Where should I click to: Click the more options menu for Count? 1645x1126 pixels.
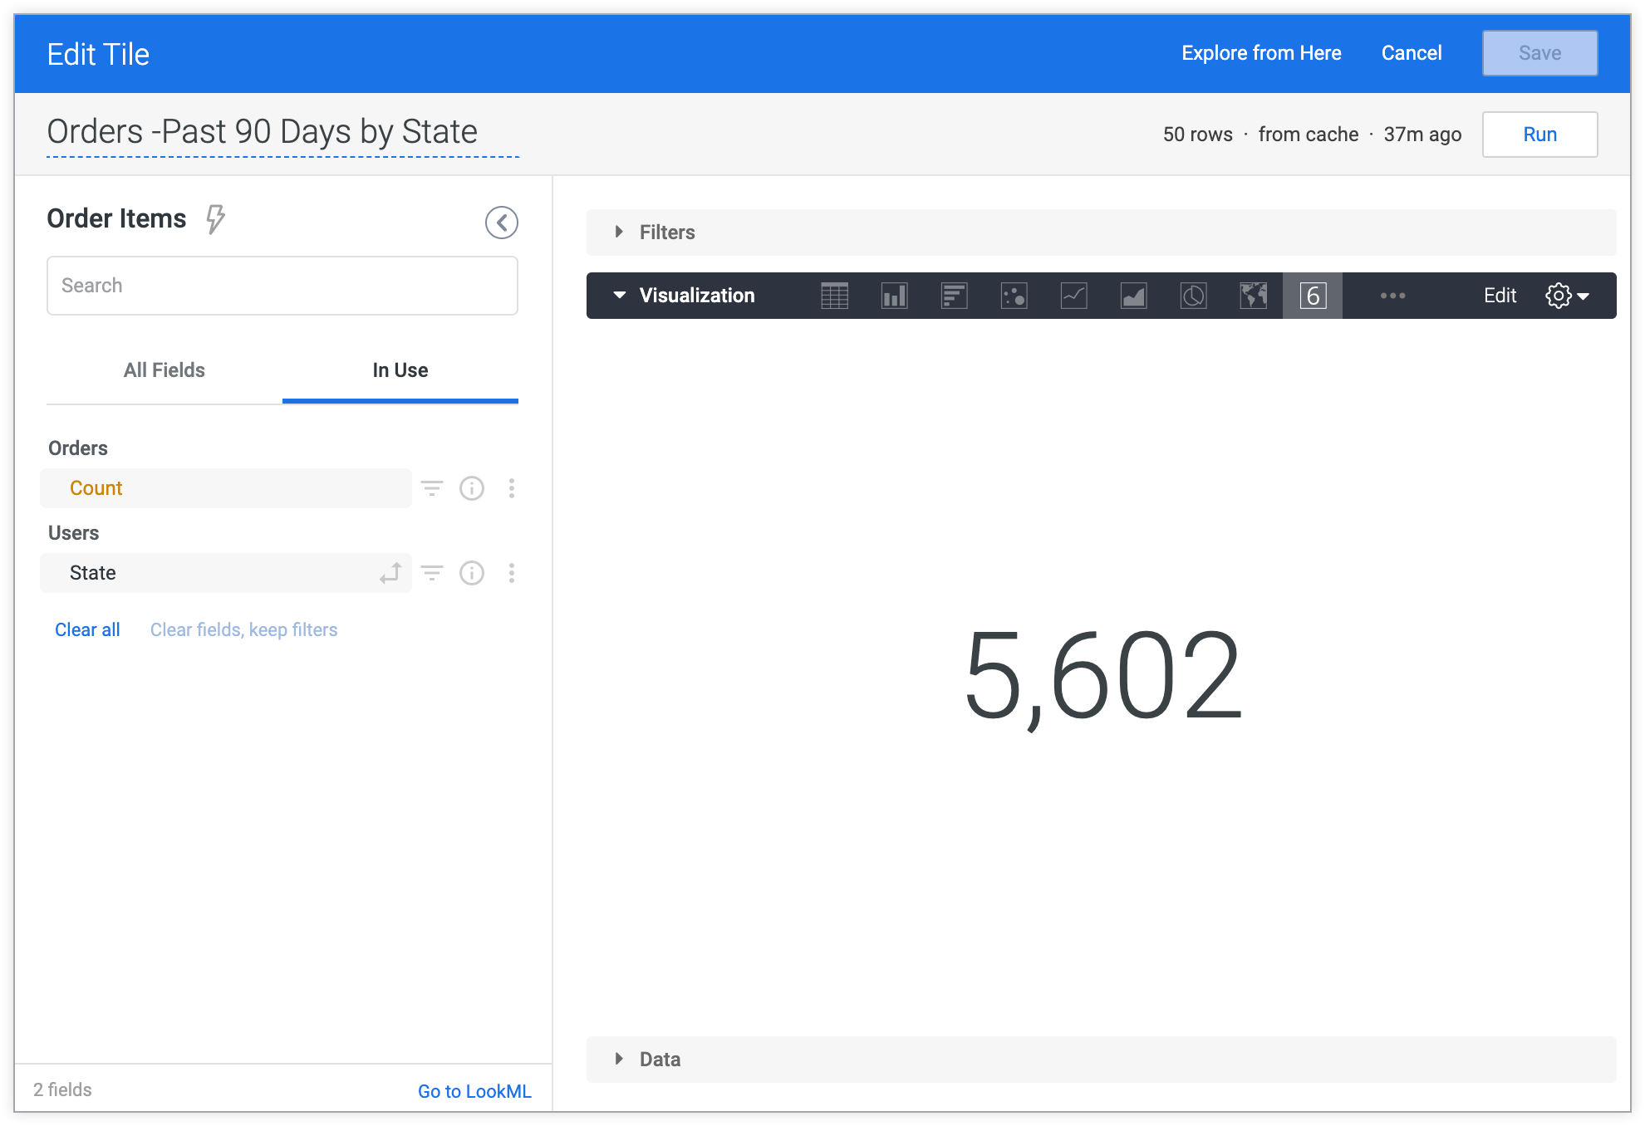[x=513, y=487]
